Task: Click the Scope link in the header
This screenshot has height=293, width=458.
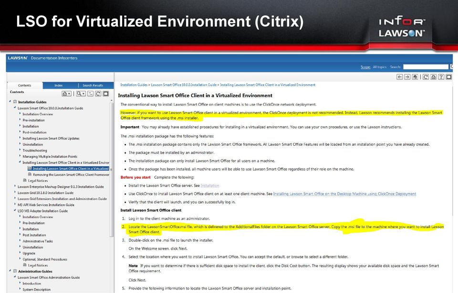Action: [x=365, y=67]
